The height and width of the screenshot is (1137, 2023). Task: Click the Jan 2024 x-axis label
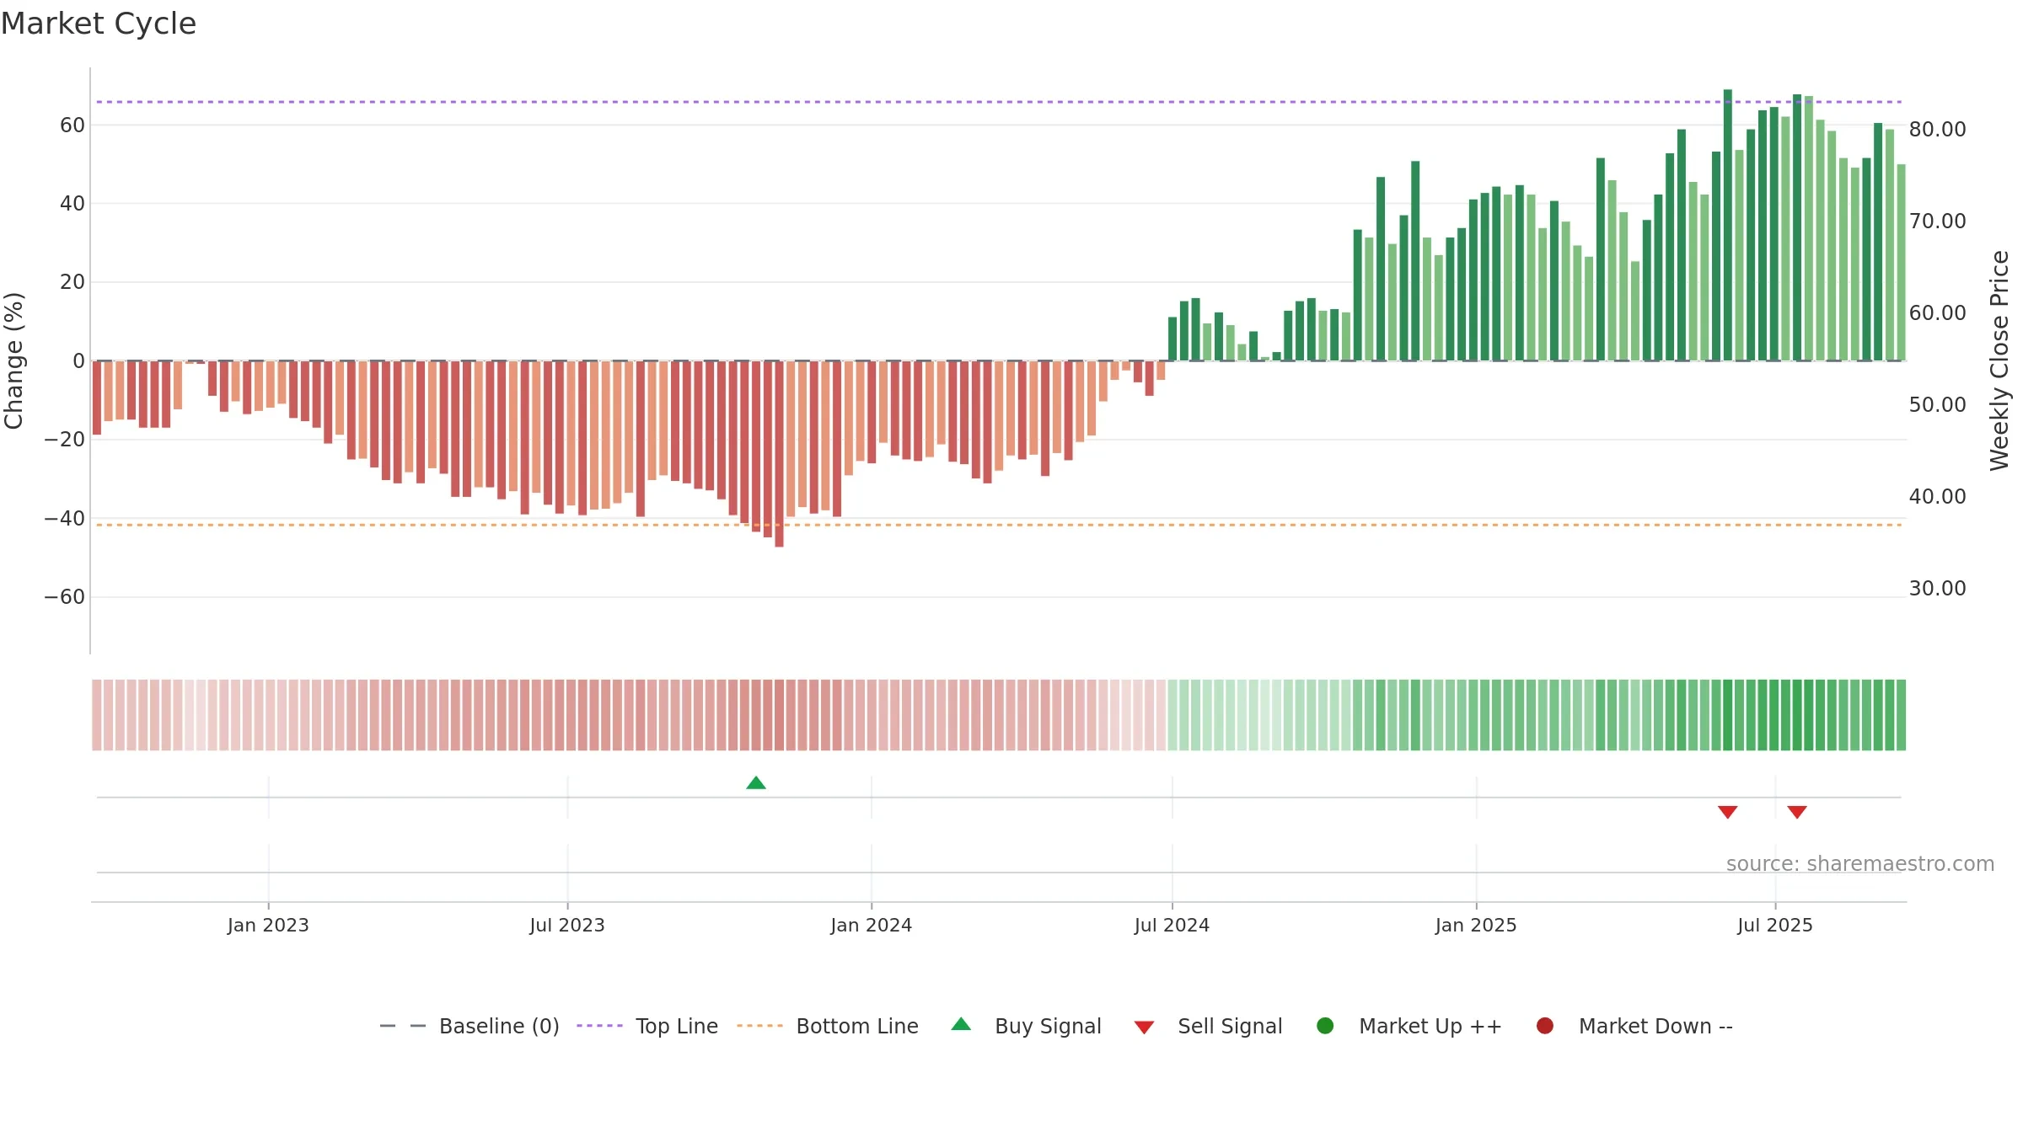point(872,926)
